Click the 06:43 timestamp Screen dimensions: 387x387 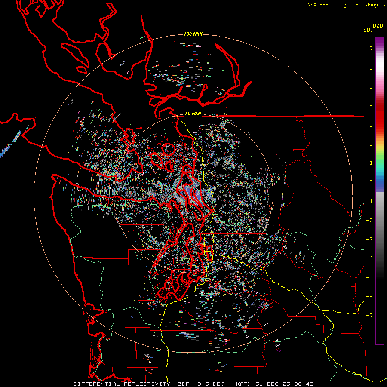point(304,384)
